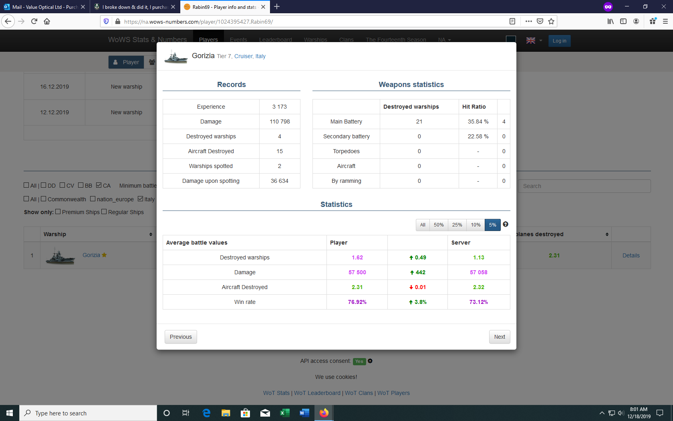Open Reader View icon in address bar
673x421 pixels.
512,22
